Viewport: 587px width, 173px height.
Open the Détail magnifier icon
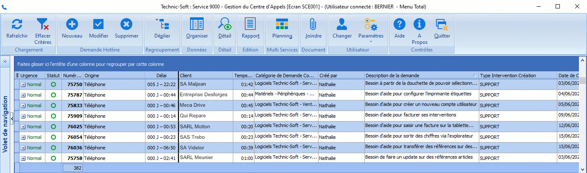(x=225, y=24)
